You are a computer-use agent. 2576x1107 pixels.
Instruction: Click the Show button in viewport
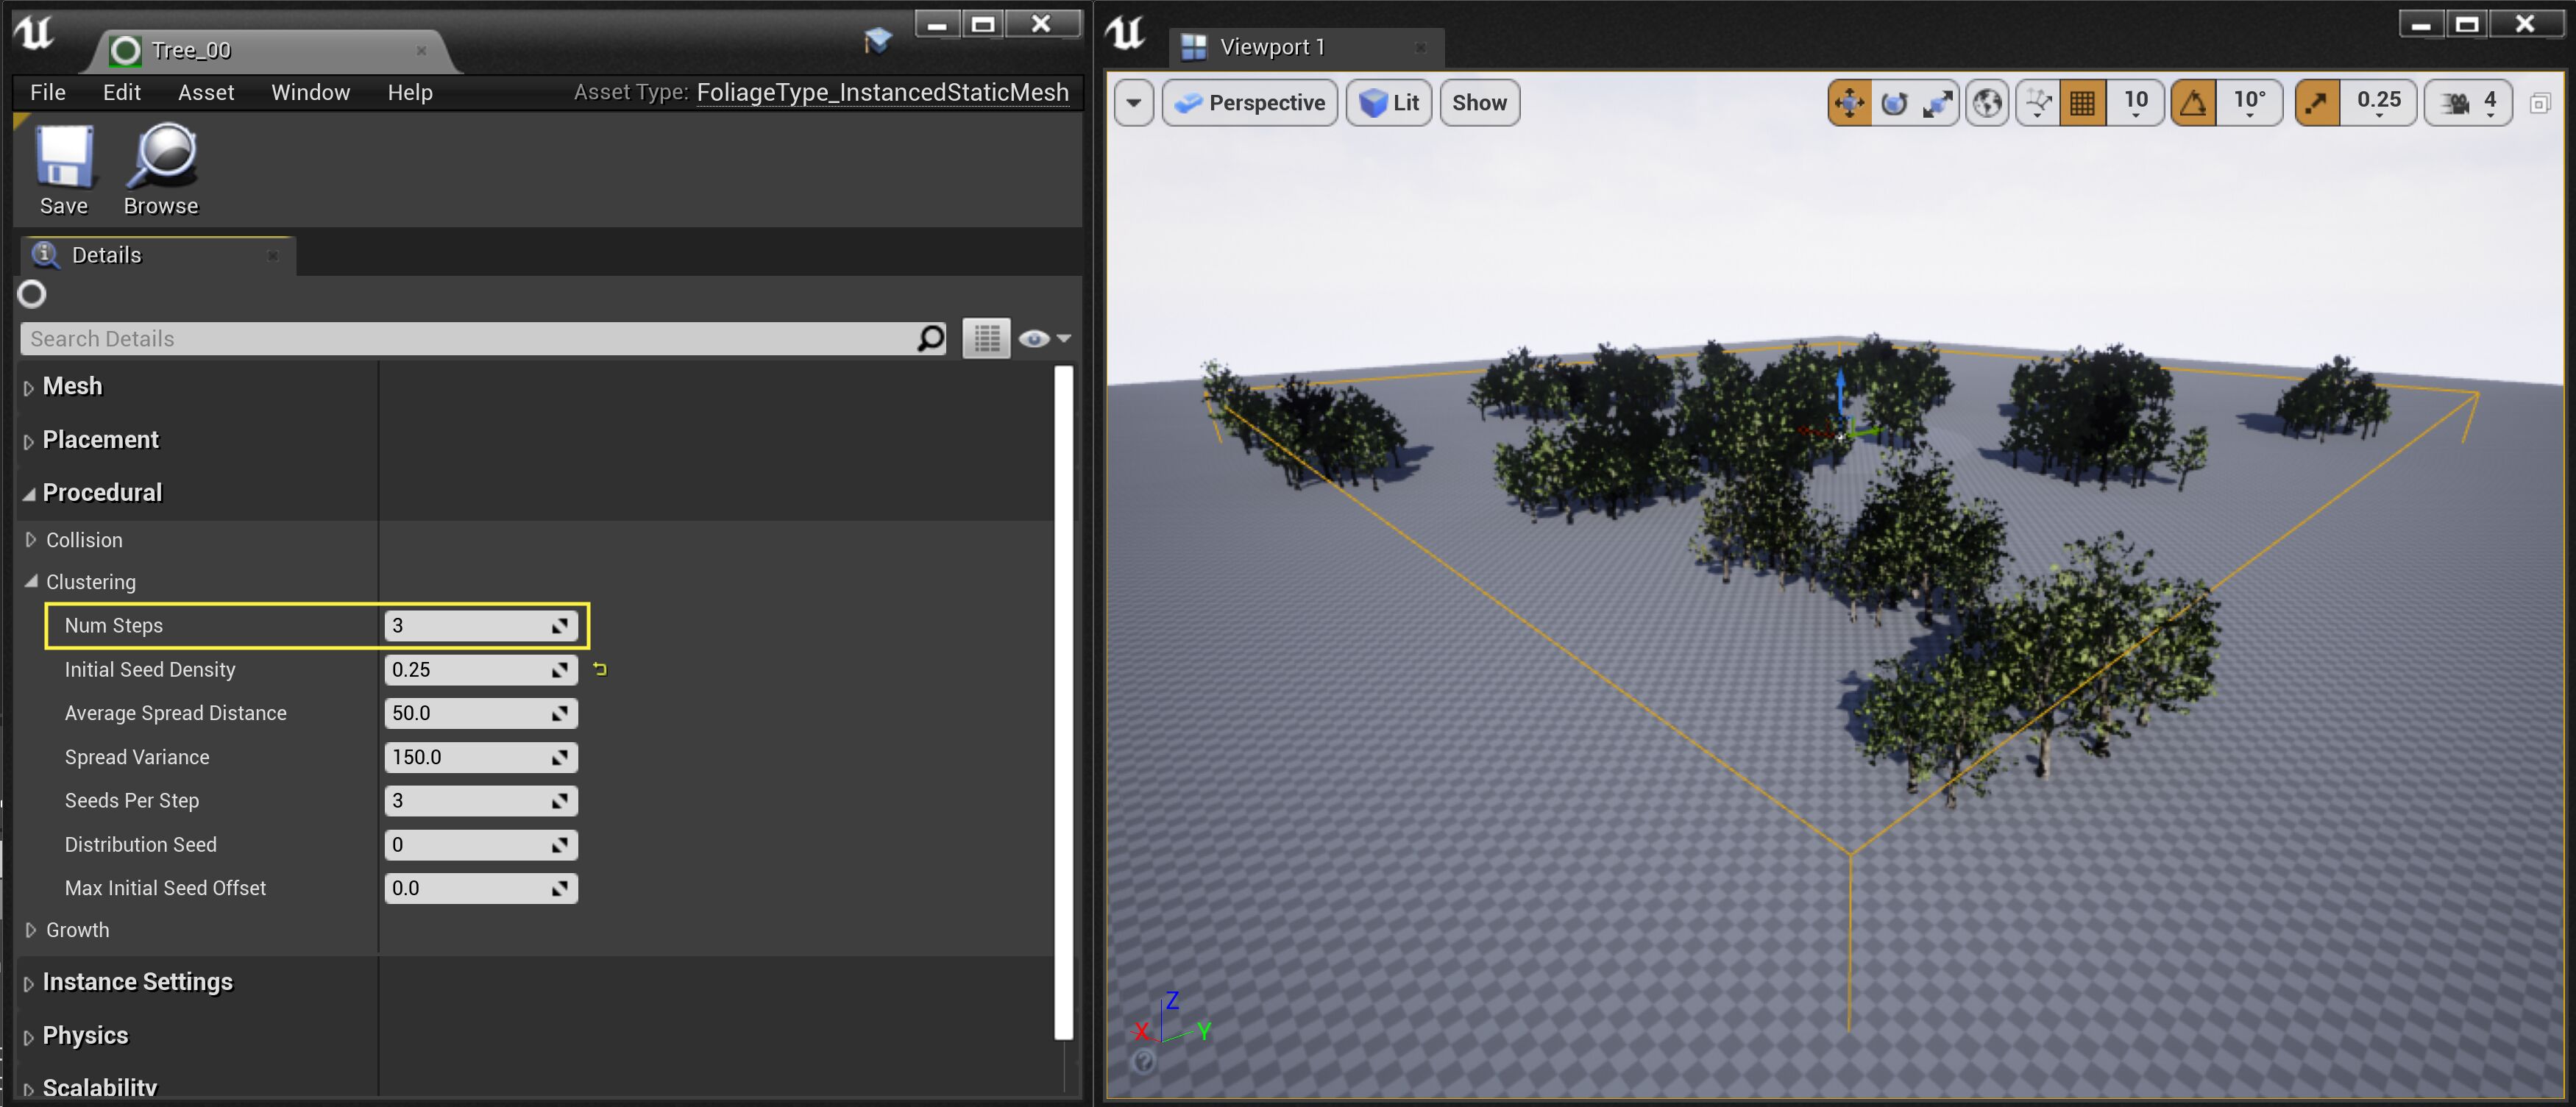tap(1478, 103)
